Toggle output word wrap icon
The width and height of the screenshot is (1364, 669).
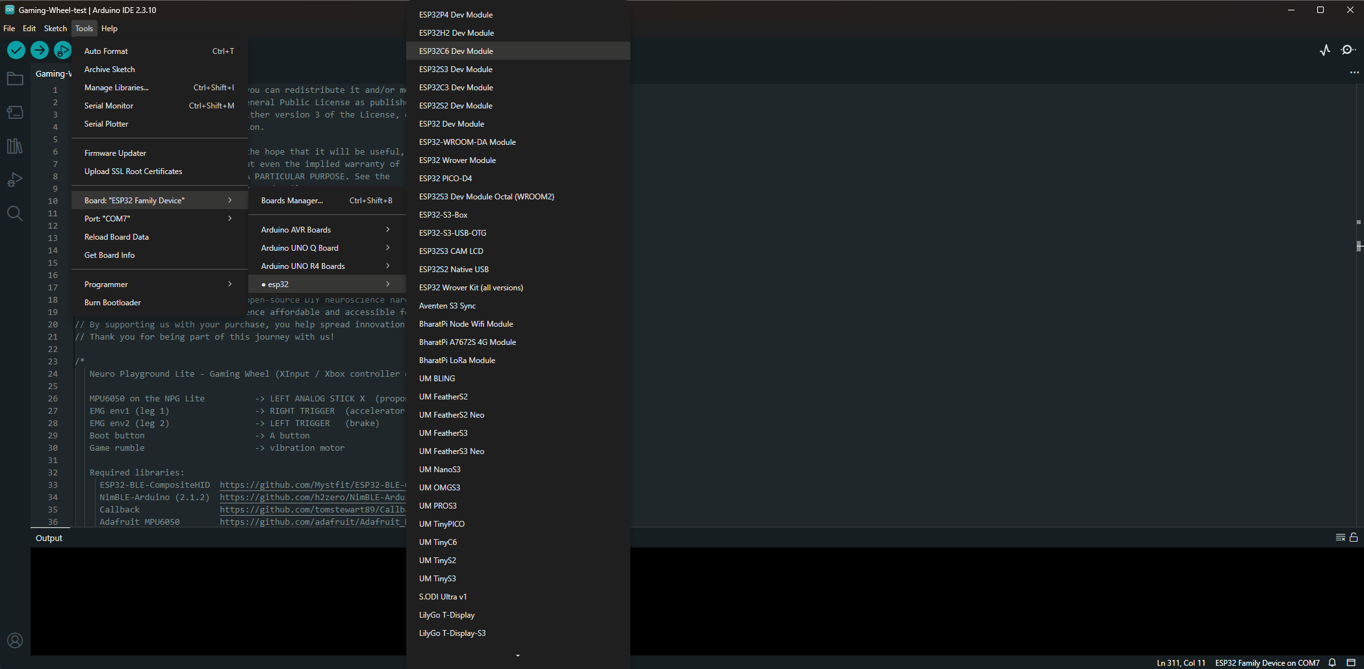[1340, 537]
